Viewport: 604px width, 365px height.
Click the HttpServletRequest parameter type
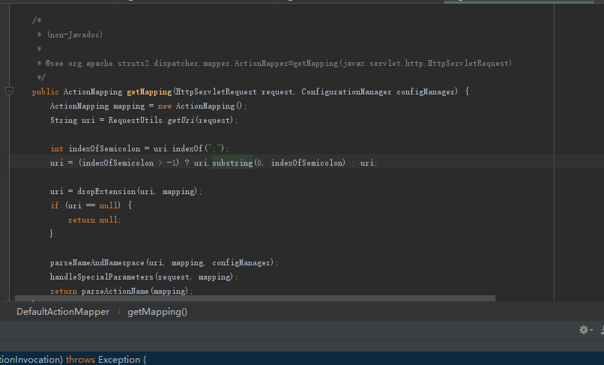tap(216, 91)
